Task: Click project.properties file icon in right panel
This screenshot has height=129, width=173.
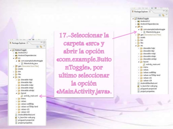Action: coord(139,91)
